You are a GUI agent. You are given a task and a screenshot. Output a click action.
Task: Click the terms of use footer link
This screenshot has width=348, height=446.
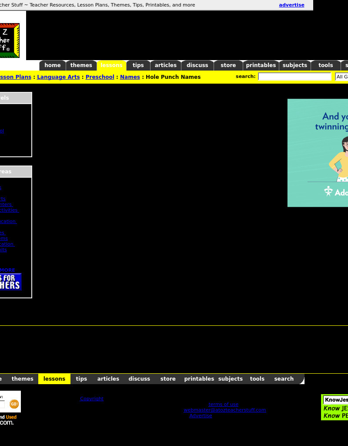click(223, 404)
